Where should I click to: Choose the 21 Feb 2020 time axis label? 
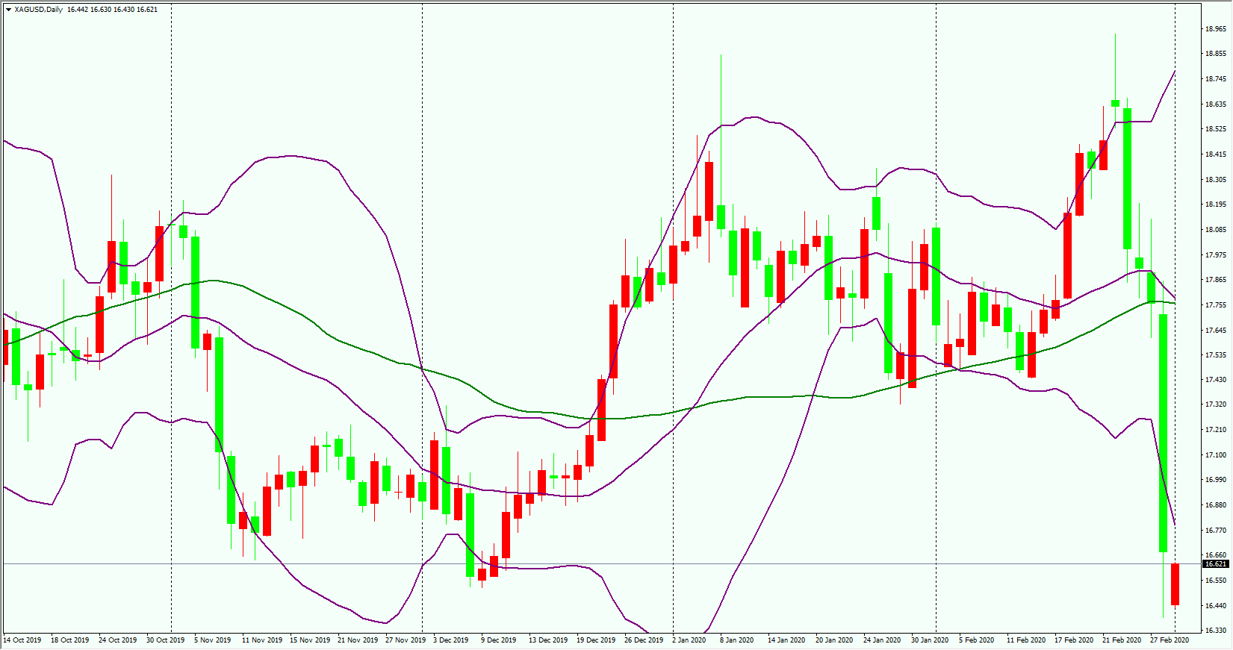(x=1122, y=640)
